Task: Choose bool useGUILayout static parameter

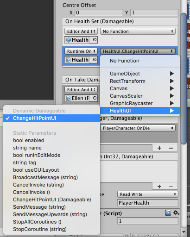Action: pyautogui.click(x=51, y=170)
